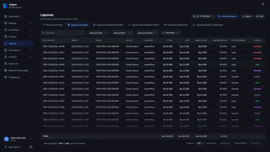
Task: Click the Print printer icon
Action: 257,16
